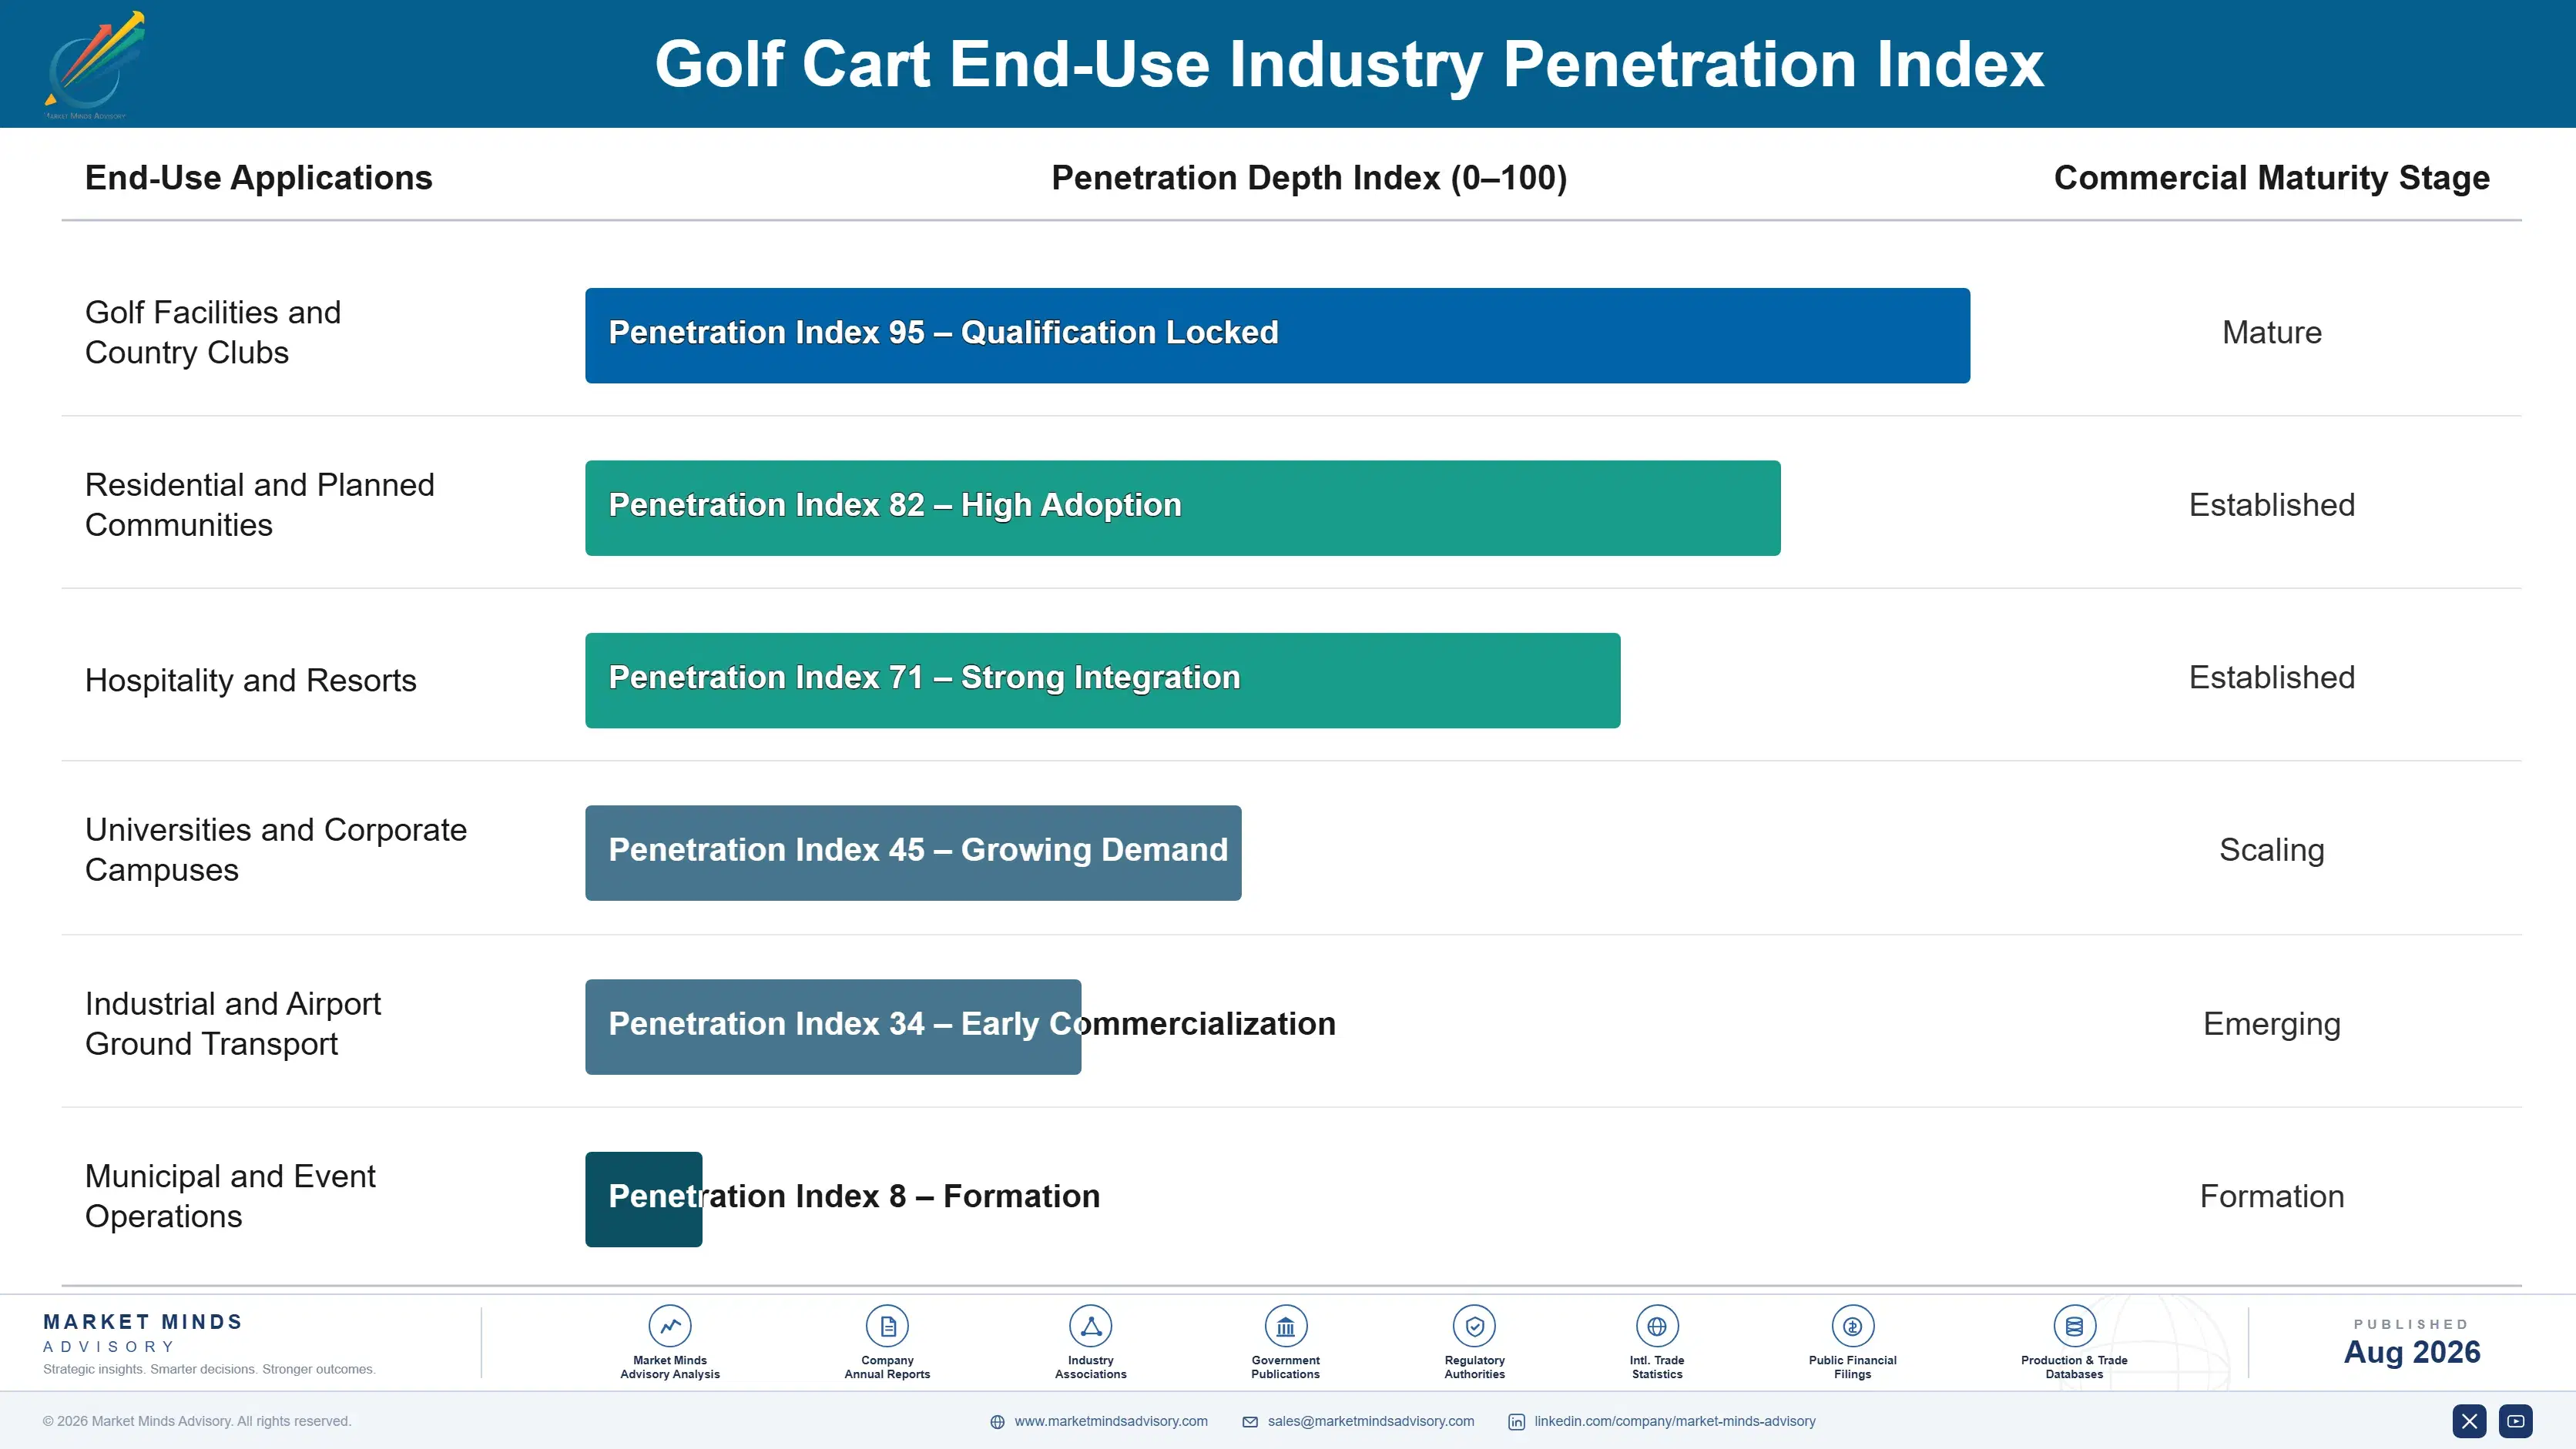Click the Intl. Trade Statistics globe icon
The width and height of the screenshot is (2576, 1449).
(x=1657, y=1326)
